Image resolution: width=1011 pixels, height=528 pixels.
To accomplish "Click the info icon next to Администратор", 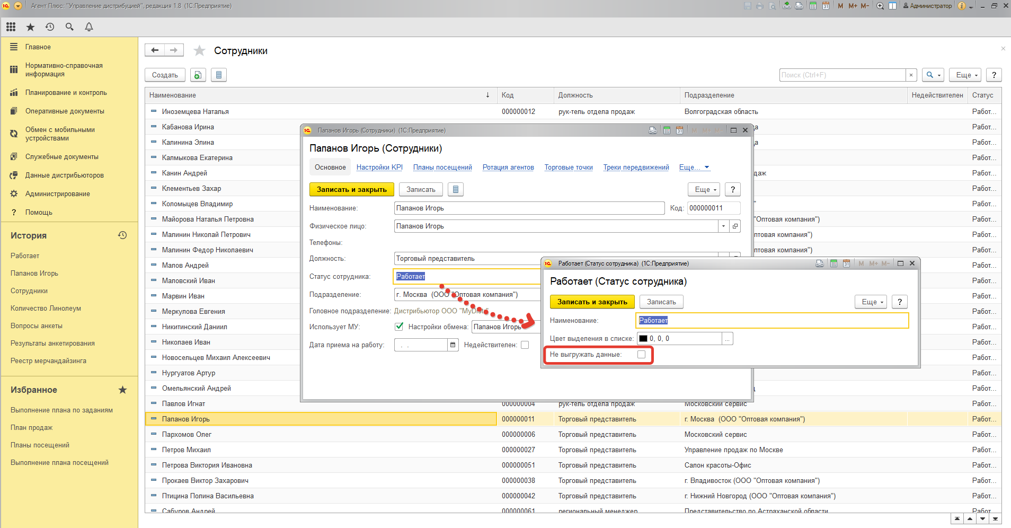I will 962,6.
